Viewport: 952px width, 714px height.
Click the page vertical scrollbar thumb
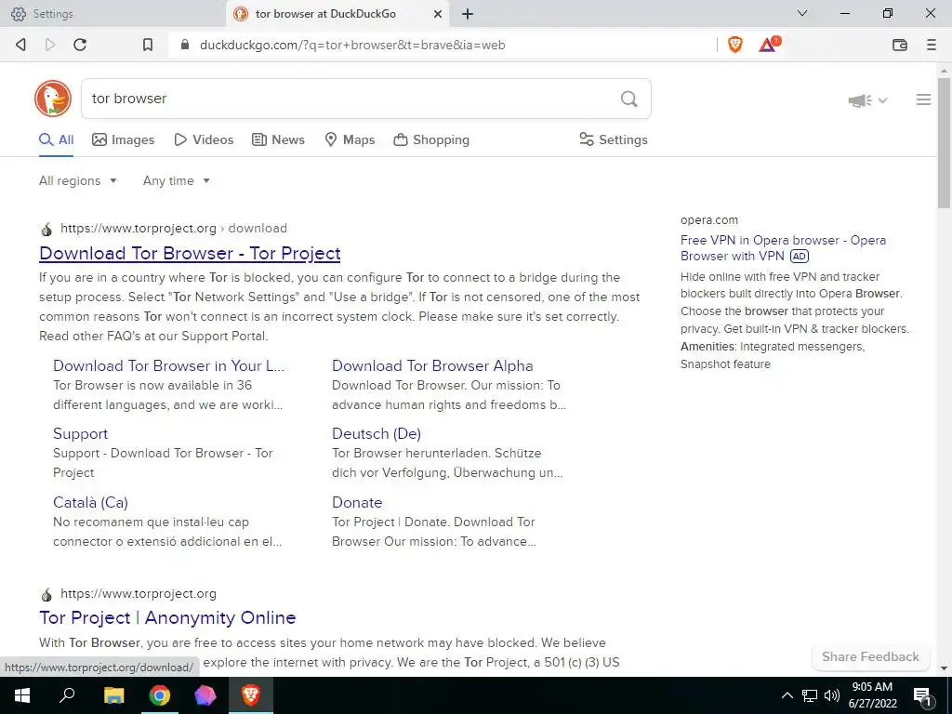[x=944, y=142]
